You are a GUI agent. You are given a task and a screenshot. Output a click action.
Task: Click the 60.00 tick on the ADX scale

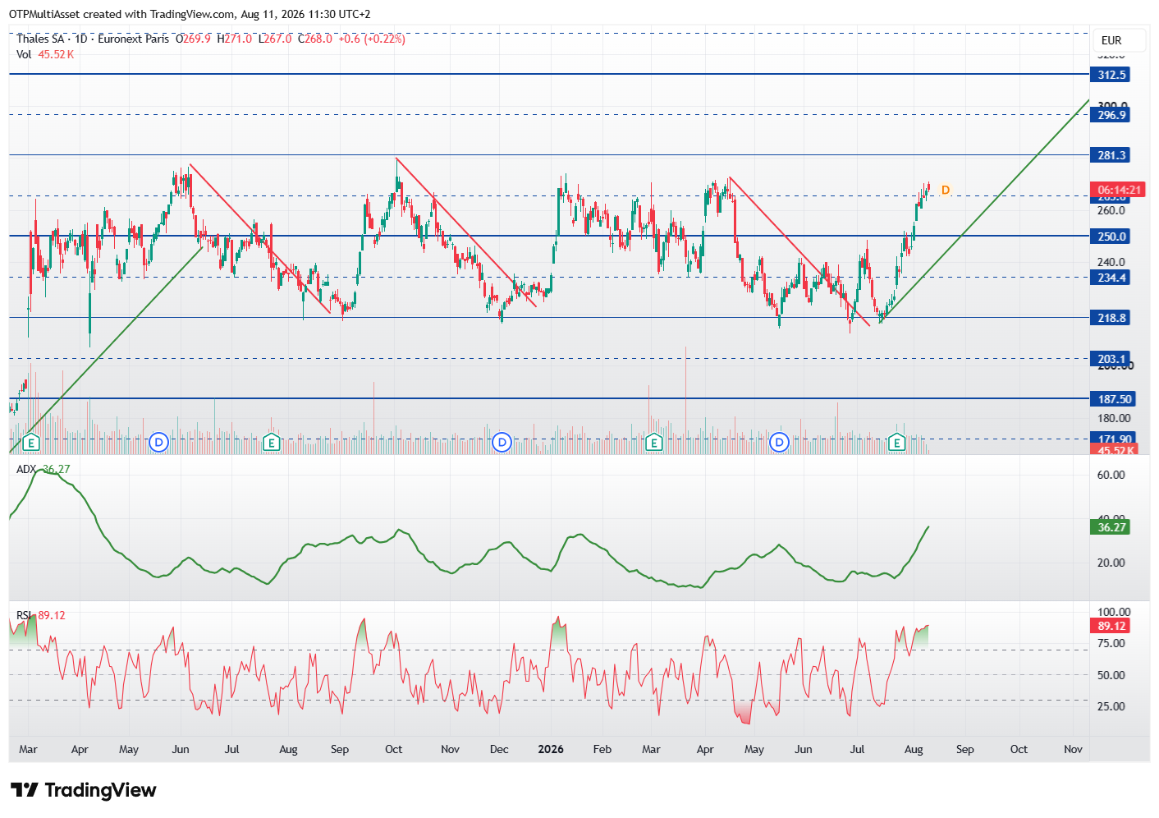(1111, 475)
